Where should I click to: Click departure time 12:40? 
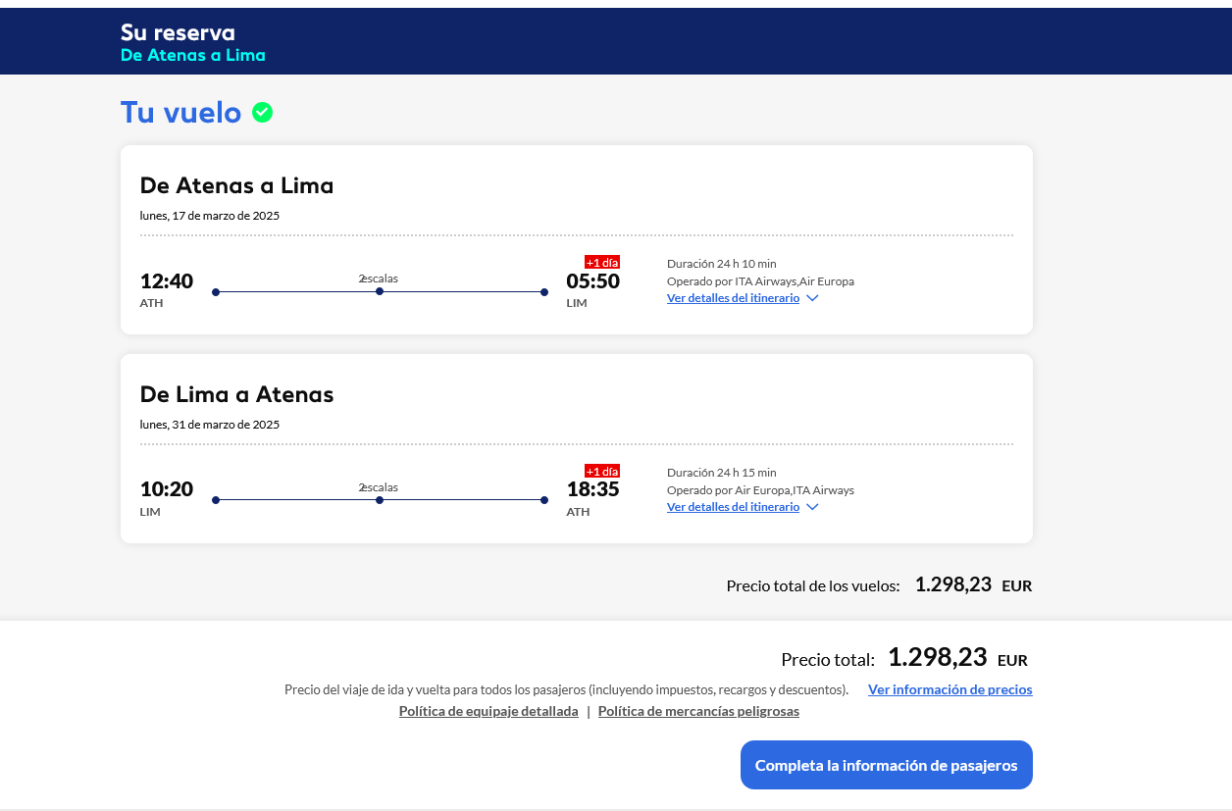167,281
